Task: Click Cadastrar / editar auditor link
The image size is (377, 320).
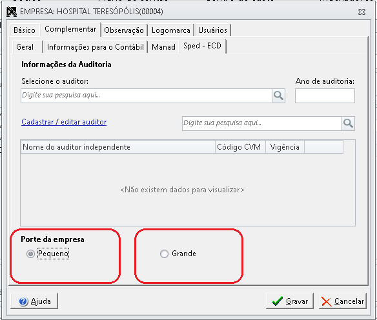Action: [64, 122]
